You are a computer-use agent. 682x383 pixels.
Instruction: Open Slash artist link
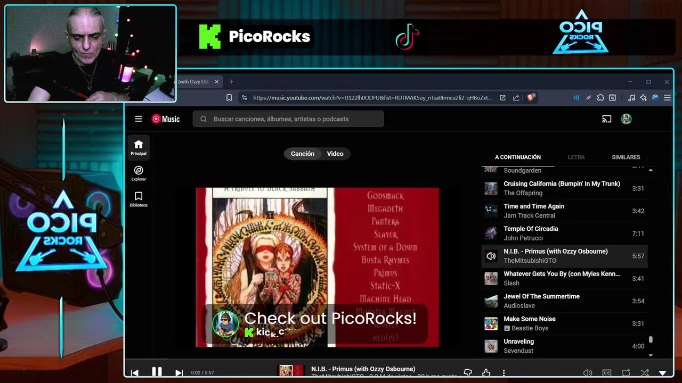(x=511, y=283)
